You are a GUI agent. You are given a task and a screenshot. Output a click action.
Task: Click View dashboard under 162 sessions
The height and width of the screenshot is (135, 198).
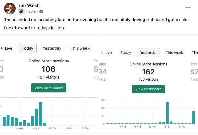point(148,89)
